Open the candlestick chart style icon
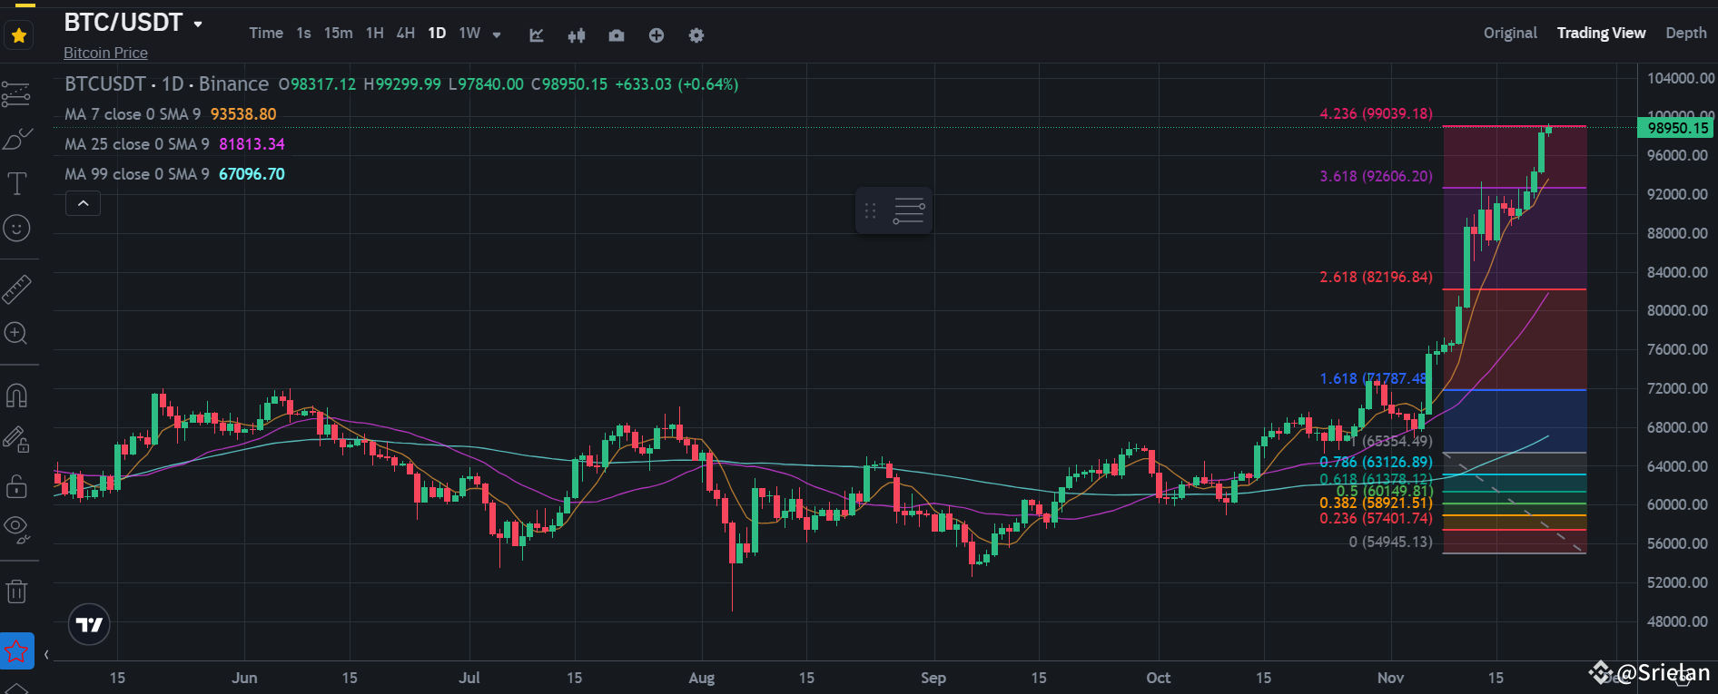 (x=577, y=35)
